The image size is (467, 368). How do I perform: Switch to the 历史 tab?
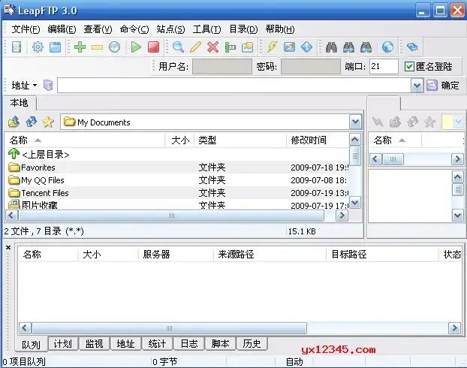pos(252,344)
